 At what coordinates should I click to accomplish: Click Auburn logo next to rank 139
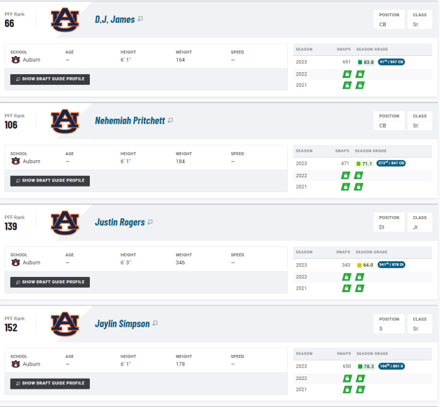(x=65, y=222)
